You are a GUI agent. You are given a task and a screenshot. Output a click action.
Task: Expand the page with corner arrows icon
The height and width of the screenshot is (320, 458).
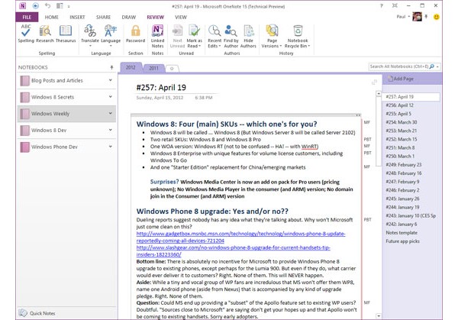tap(374, 82)
